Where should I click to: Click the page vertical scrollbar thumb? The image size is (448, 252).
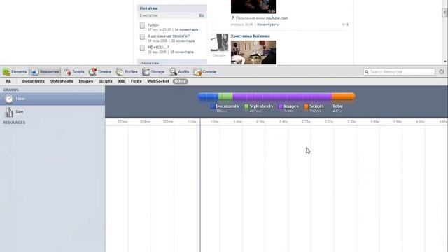[x=445, y=12]
